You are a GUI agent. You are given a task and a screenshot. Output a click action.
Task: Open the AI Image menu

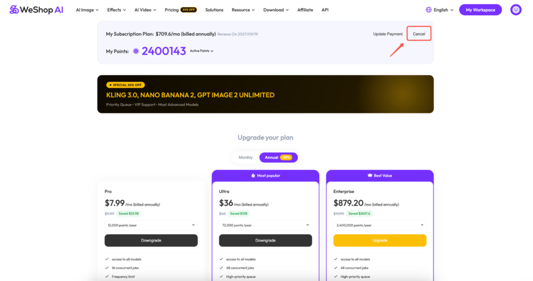point(87,10)
